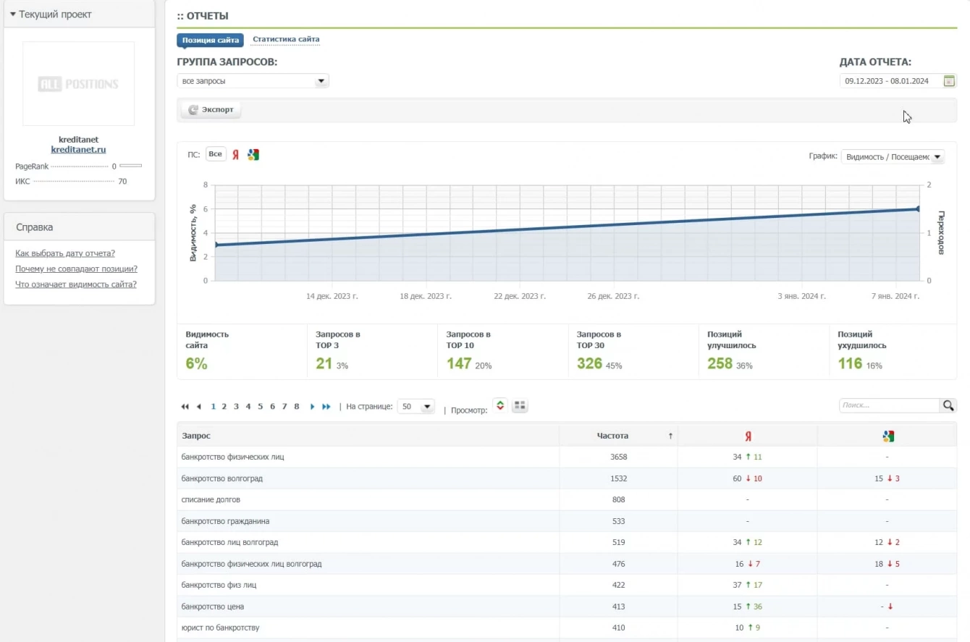Select the position changes view with arrows icon
970x642 pixels.
tap(499, 406)
